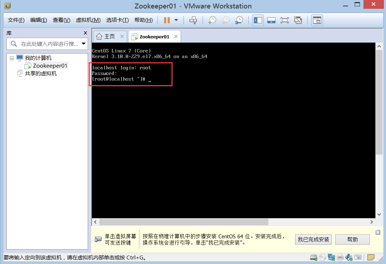Open the power options dropdown arrow
The width and height of the screenshot is (386, 264).
(176, 20)
